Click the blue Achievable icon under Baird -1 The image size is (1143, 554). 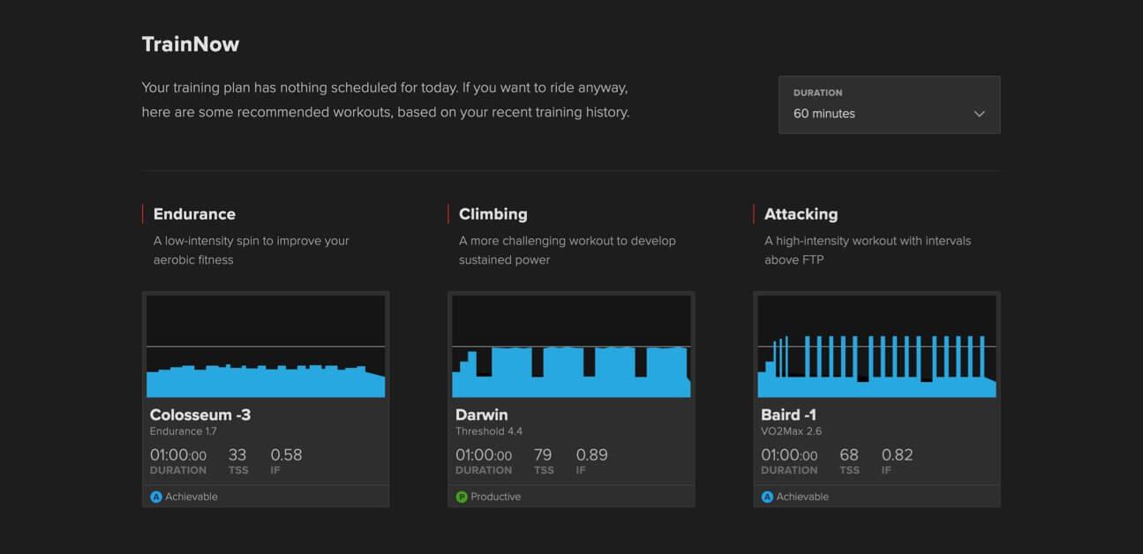[767, 497]
